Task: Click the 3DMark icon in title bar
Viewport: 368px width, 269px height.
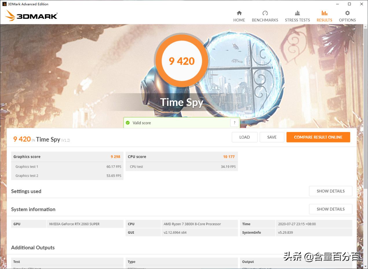Action: [x=4, y=4]
